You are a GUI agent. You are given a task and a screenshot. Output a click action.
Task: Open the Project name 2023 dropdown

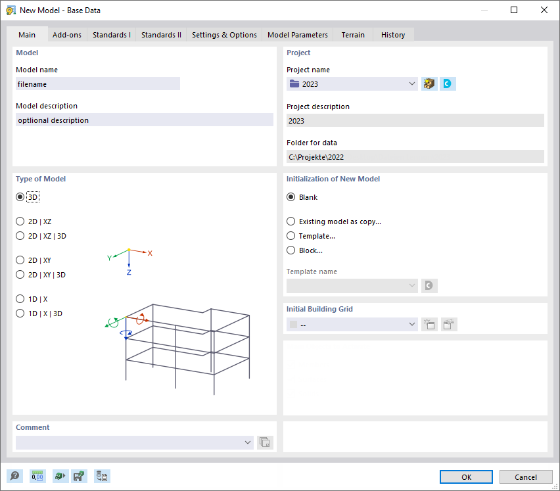pyautogui.click(x=411, y=83)
